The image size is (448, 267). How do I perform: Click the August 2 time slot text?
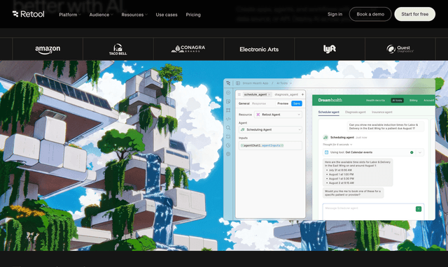click(x=341, y=183)
